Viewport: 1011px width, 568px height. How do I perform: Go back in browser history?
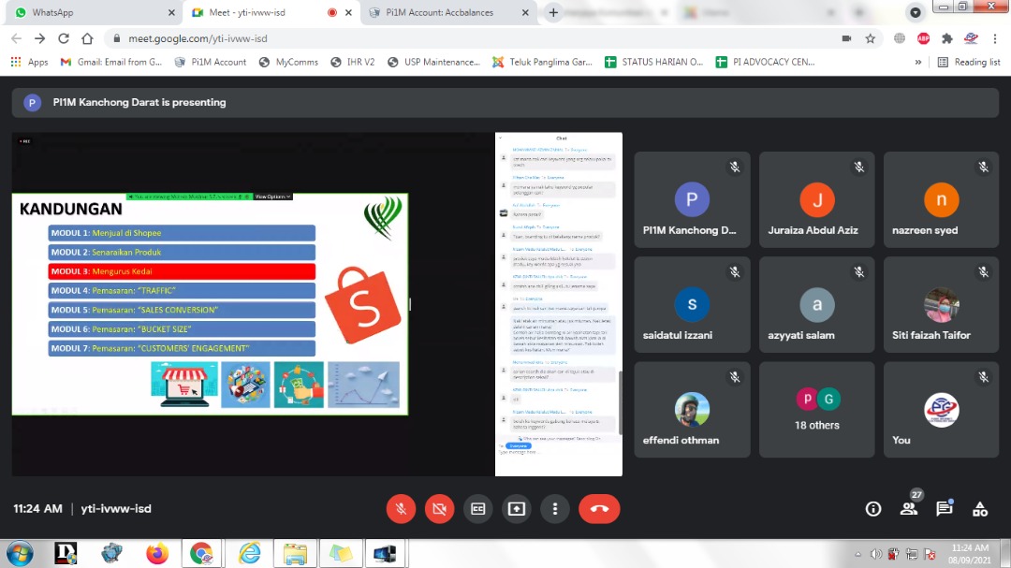pyautogui.click(x=16, y=38)
